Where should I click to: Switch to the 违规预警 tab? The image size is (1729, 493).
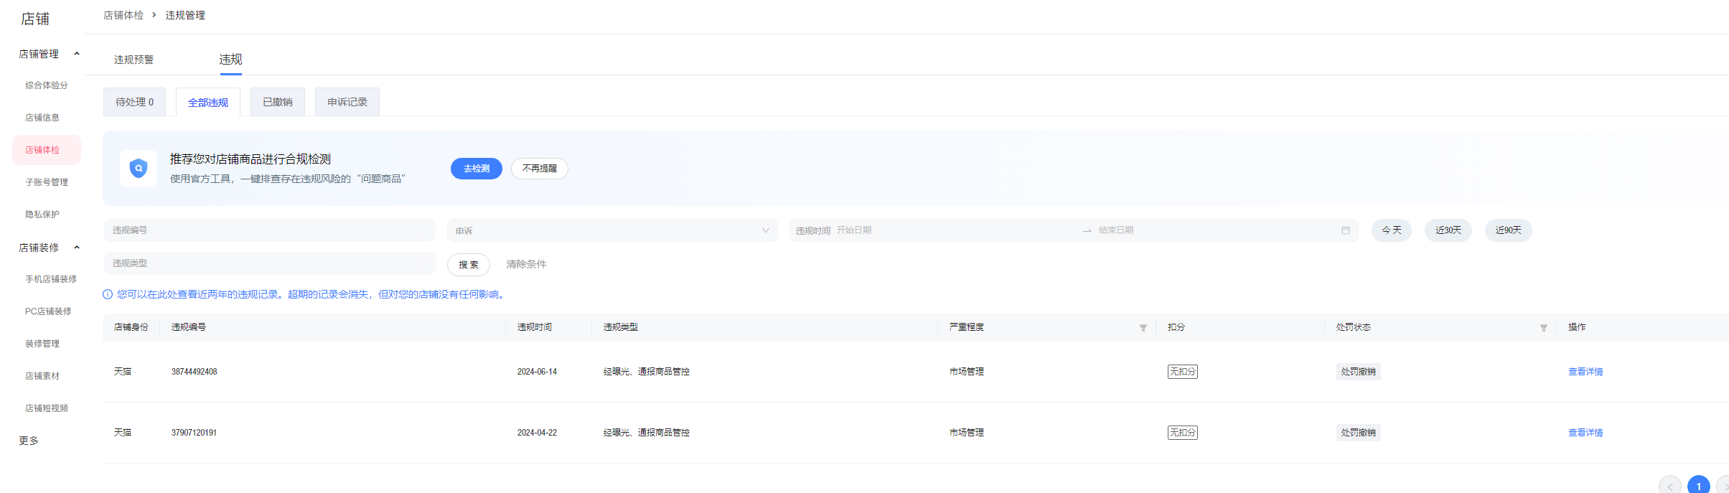tap(133, 60)
